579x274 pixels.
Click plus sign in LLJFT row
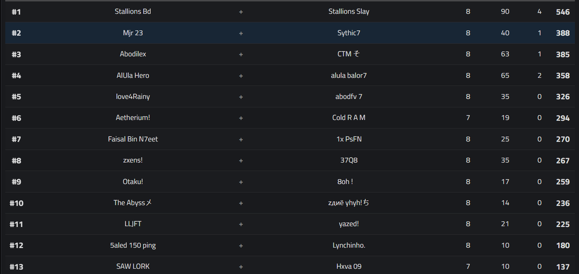(241, 224)
